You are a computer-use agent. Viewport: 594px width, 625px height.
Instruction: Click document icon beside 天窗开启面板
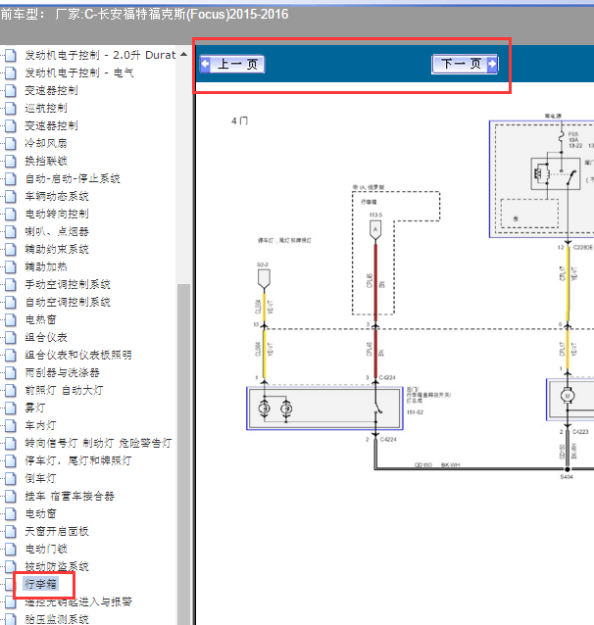click(x=11, y=531)
